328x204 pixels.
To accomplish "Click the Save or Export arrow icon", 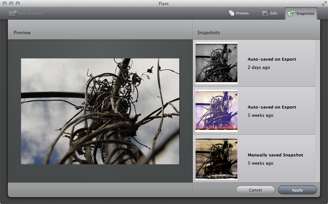I will coord(13,13).
